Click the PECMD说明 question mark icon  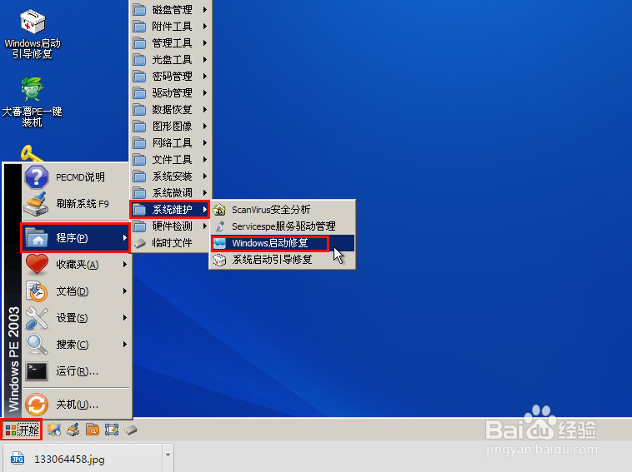click(37, 177)
